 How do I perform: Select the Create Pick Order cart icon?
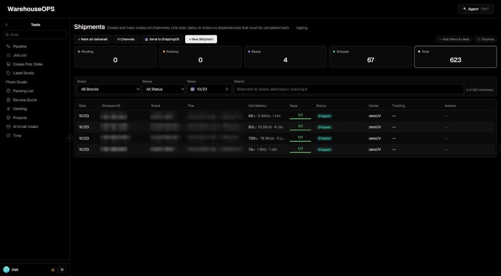(8, 64)
